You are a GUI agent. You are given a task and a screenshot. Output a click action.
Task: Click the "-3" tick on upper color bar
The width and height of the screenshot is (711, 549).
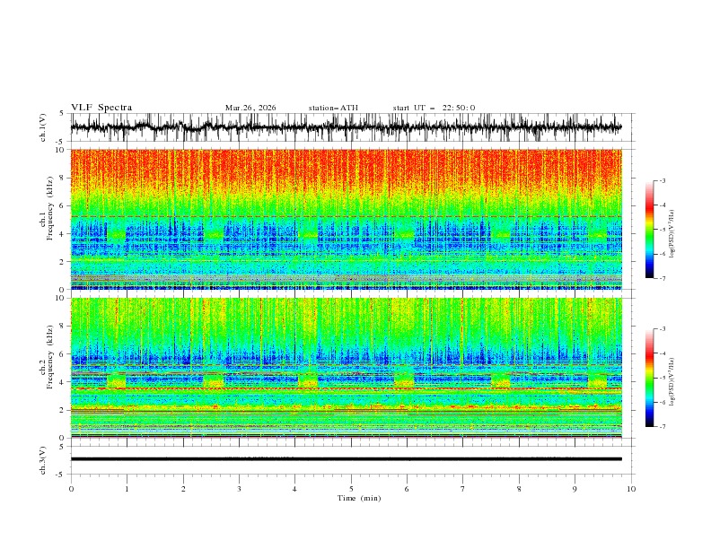tap(663, 180)
